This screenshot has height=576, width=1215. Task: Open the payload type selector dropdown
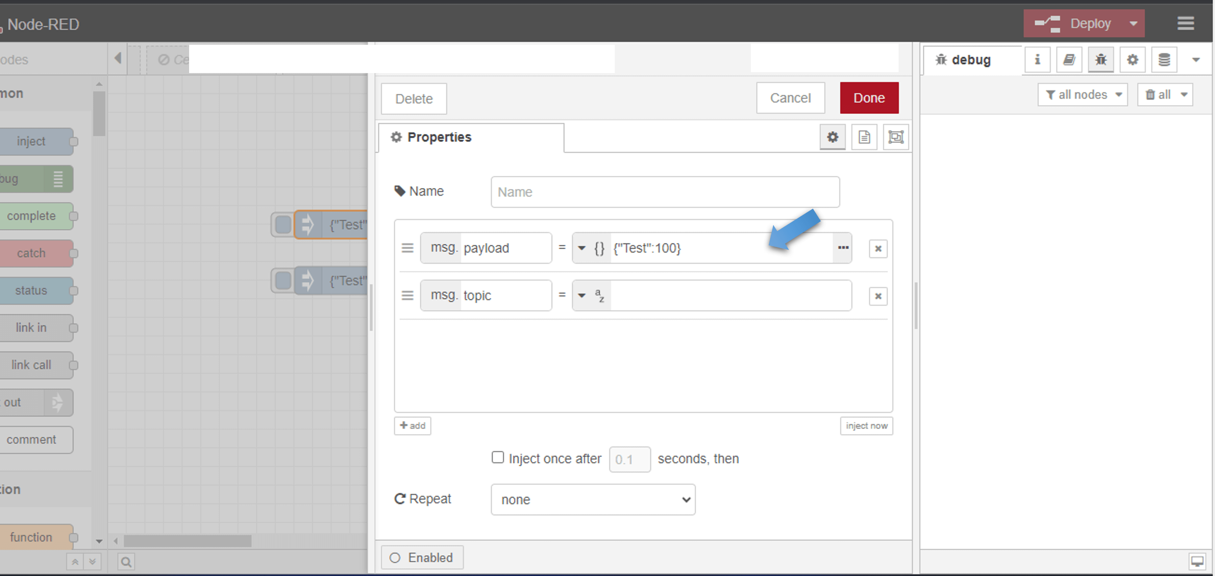point(591,248)
